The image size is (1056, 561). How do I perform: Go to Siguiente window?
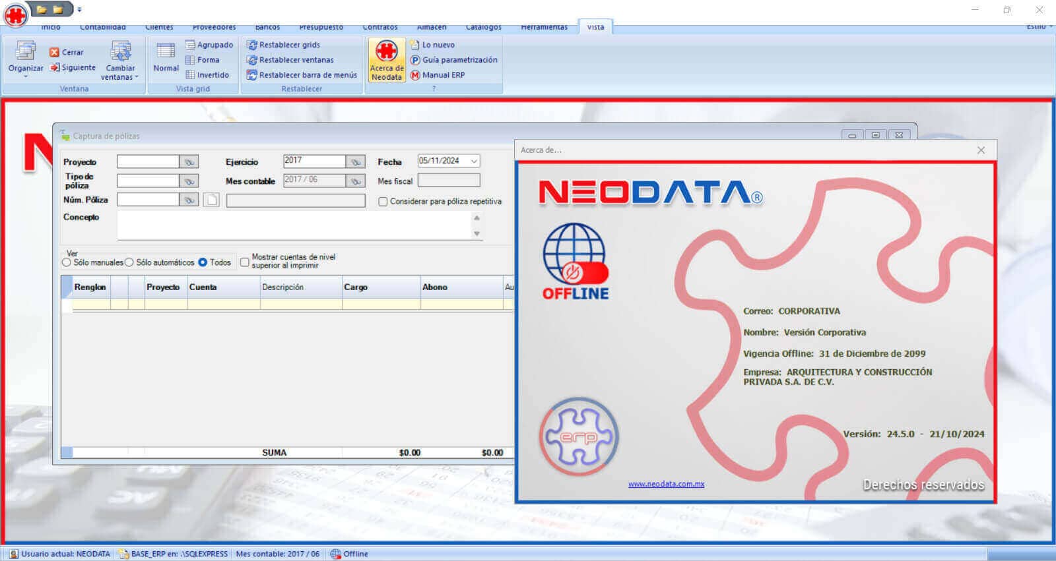pyautogui.click(x=73, y=67)
